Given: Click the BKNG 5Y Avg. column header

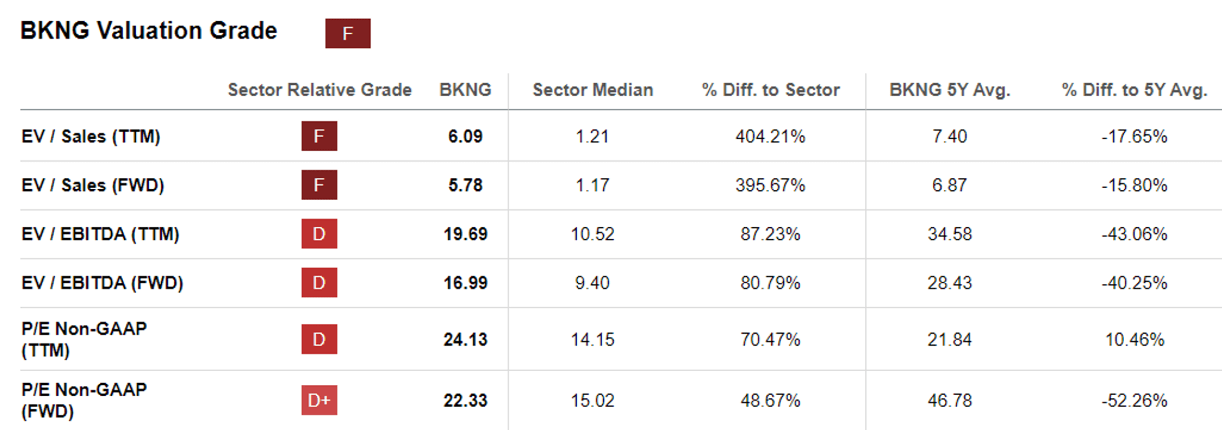Looking at the screenshot, I should (x=950, y=90).
